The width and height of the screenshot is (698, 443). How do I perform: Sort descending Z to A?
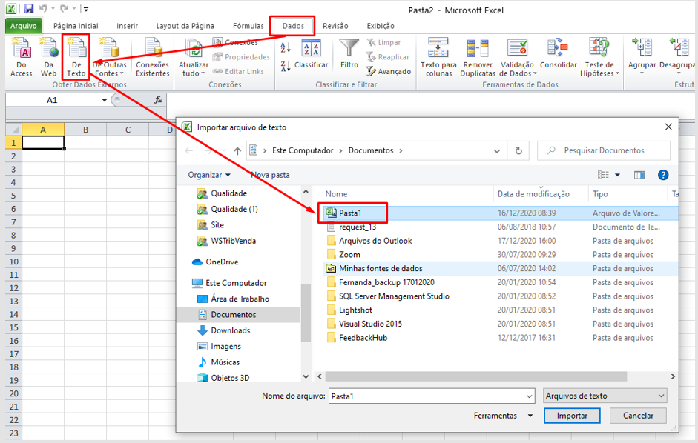286,67
